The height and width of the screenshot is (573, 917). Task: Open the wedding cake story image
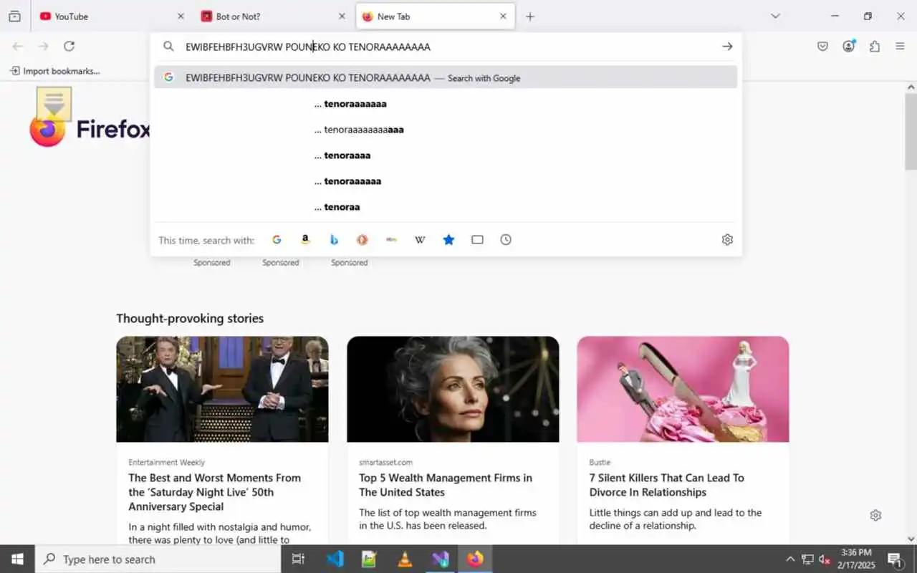click(x=683, y=389)
